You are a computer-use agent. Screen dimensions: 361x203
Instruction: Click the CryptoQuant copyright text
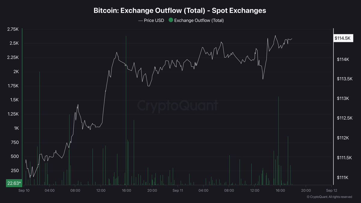point(329,197)
